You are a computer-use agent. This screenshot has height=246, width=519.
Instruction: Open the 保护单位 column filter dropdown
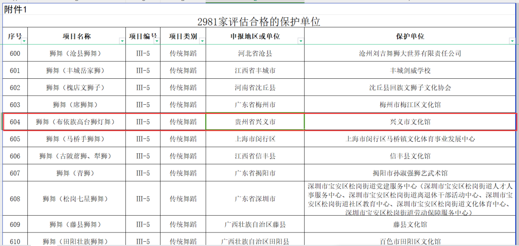pos(512,41)
